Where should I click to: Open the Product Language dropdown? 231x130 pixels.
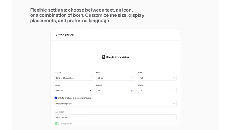(x=115, y=104)
